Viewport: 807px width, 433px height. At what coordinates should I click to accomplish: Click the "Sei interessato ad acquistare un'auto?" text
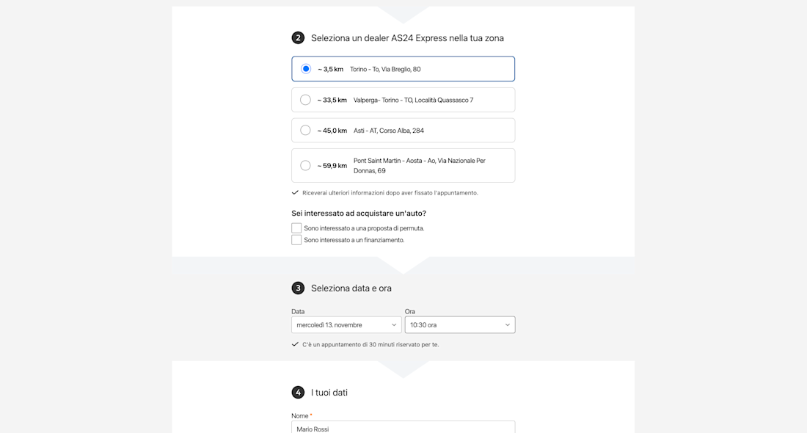pos(359,214)
